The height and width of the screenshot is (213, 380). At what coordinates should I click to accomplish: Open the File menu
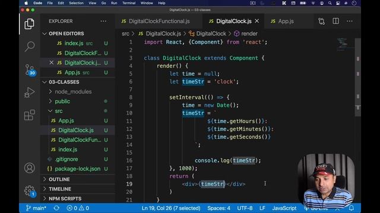(50, 3)
